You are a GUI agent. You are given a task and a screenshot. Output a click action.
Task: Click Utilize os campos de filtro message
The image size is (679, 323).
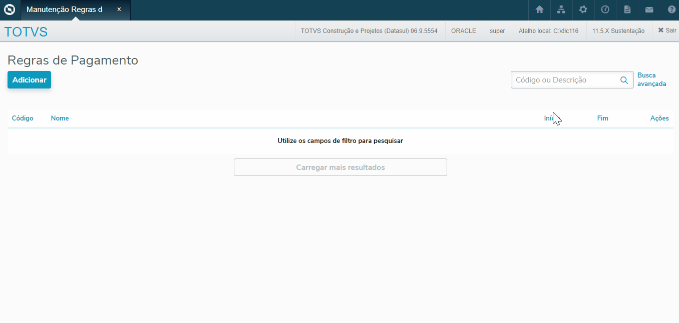point(341,141)
